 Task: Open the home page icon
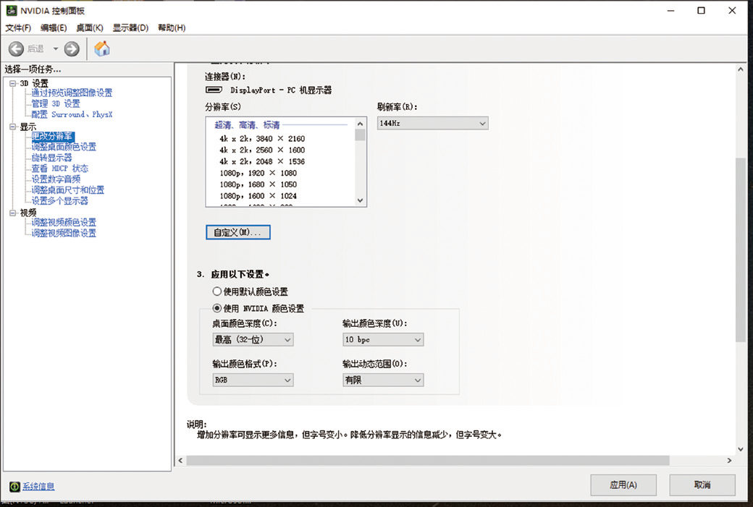[102, 48]
